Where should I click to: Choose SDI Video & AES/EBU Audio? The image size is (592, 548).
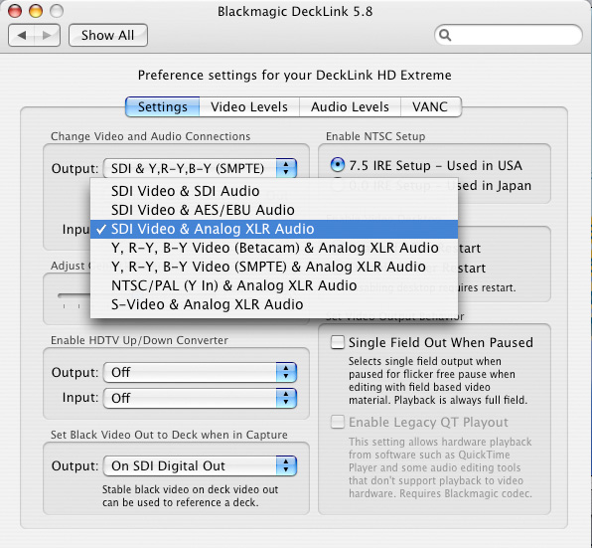pos(274,210)
